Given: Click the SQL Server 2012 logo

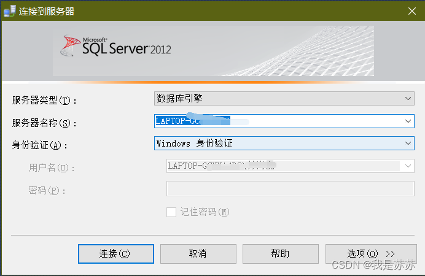Looking at the screenshot, I should [x=116, y=46].
